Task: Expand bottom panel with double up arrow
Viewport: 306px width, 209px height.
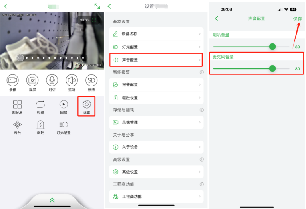Action: point(52,200)
